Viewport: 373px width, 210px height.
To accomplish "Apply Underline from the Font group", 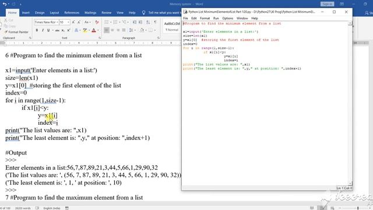I will pyautogui.click(x=48, y=30).
